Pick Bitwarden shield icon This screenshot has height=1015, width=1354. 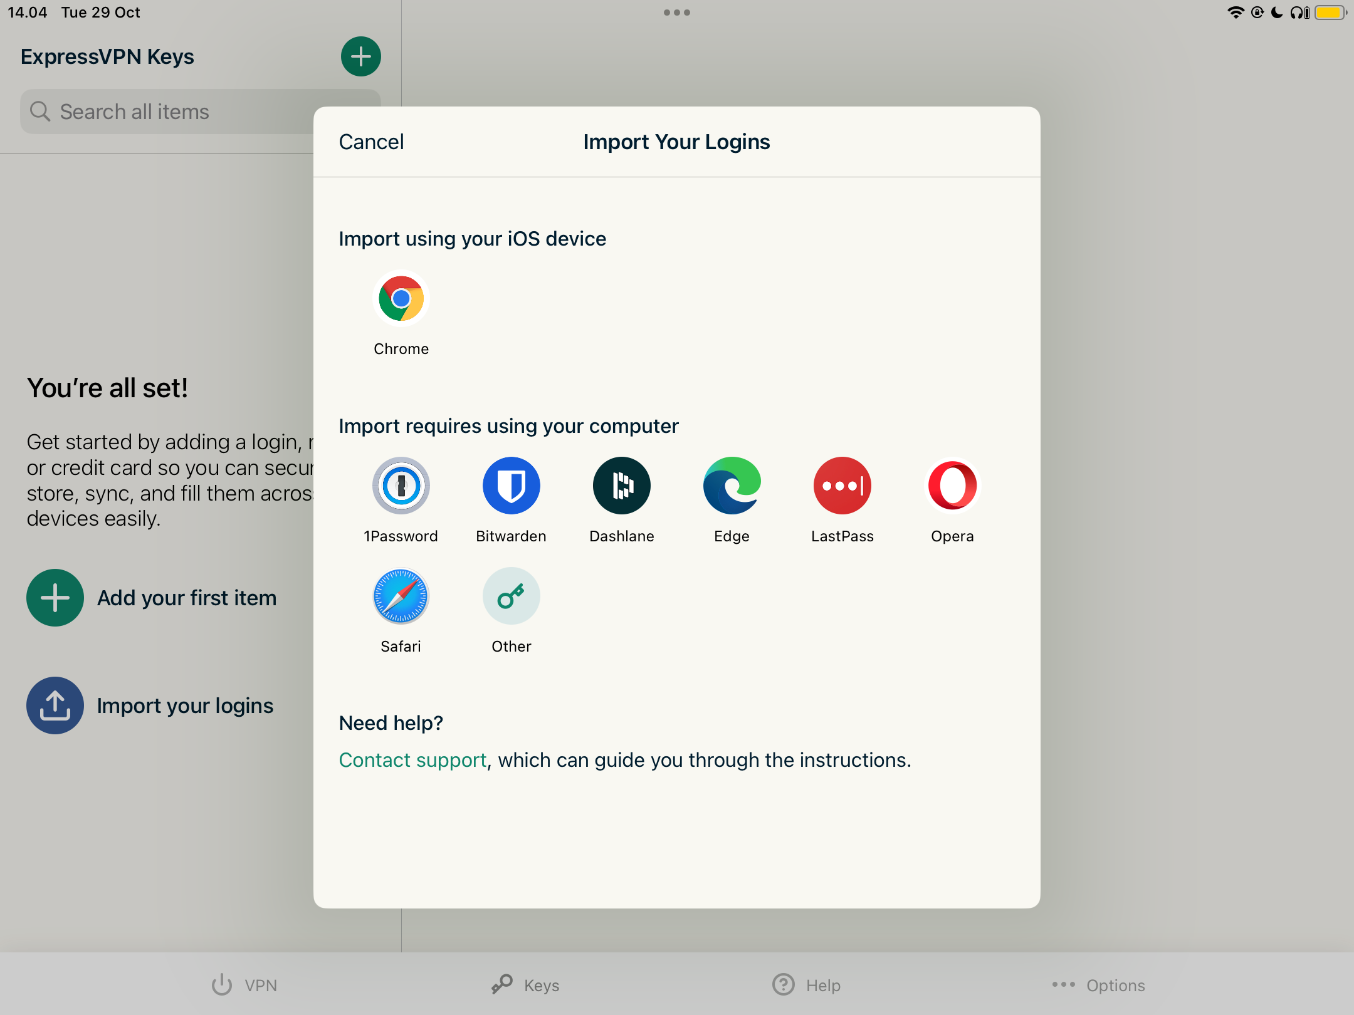(512, 486)
